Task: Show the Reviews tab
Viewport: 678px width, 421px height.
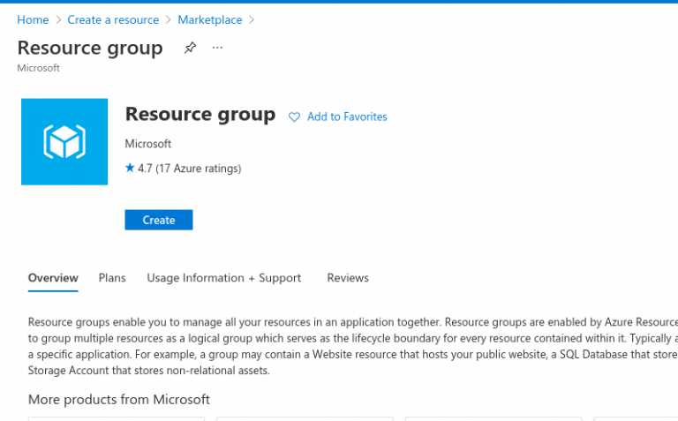Action: (x=348, y=278)
